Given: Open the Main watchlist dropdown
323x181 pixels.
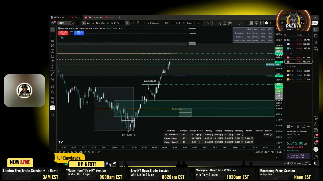Looking at the screenshot, I should (x=290, y=29).
